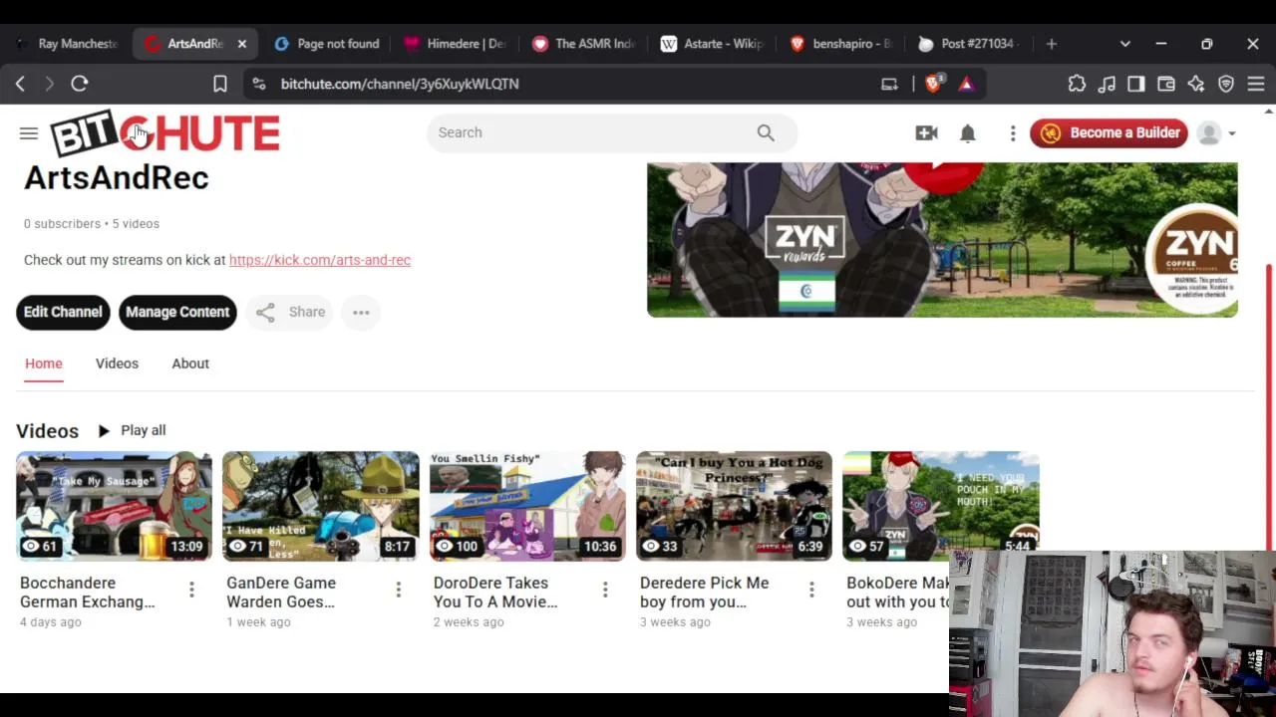Click the search magnifier icon
Viewport: 1276px width, 717px height.
766,132
